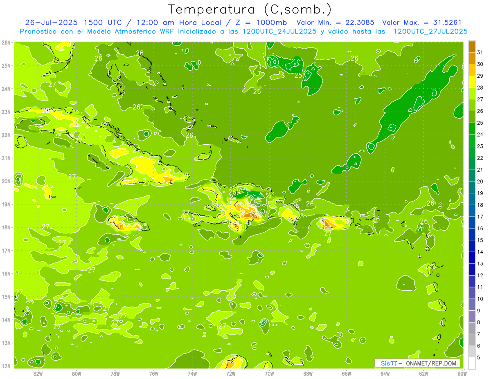The height and width of the screenshot is (379, 491).
Task: Click the 60W longitude axis label
Action: click(462, 373)
